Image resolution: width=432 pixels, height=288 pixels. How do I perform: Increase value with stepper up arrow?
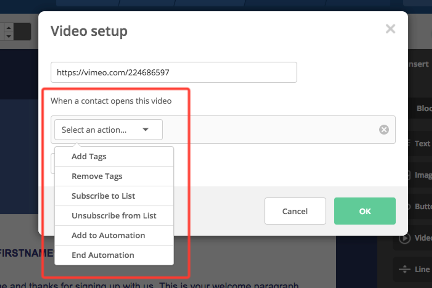coord(9,28)
